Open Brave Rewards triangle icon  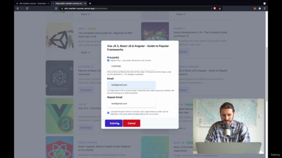click(219, 8)
